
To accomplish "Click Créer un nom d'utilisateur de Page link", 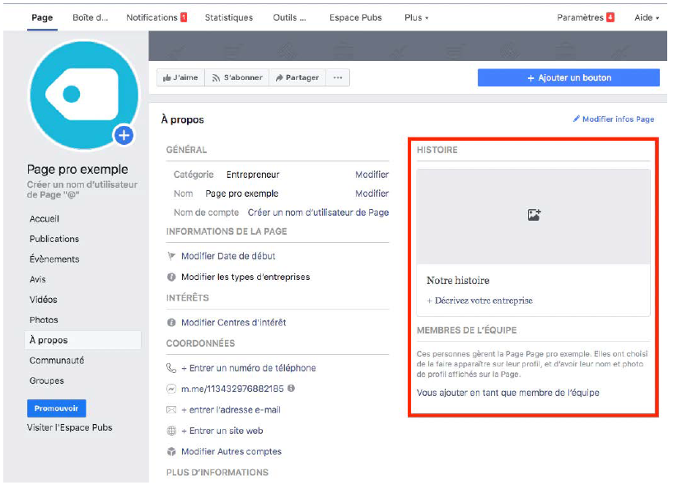I will (318, 212).
